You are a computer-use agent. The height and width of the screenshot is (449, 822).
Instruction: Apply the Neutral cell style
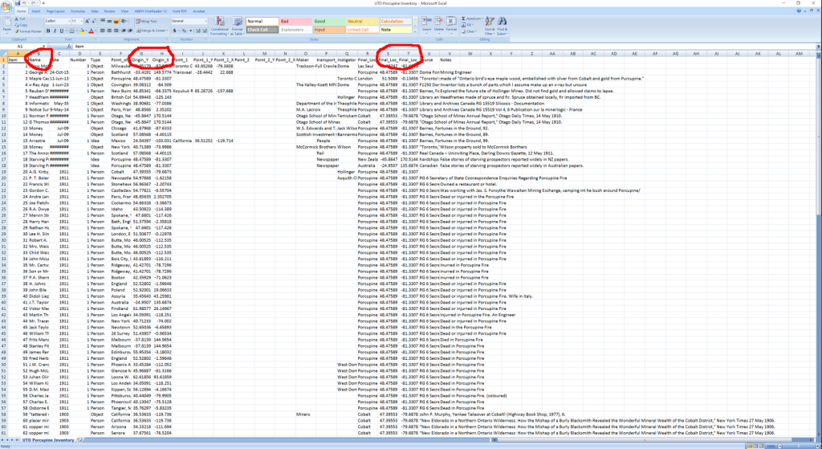362,22
